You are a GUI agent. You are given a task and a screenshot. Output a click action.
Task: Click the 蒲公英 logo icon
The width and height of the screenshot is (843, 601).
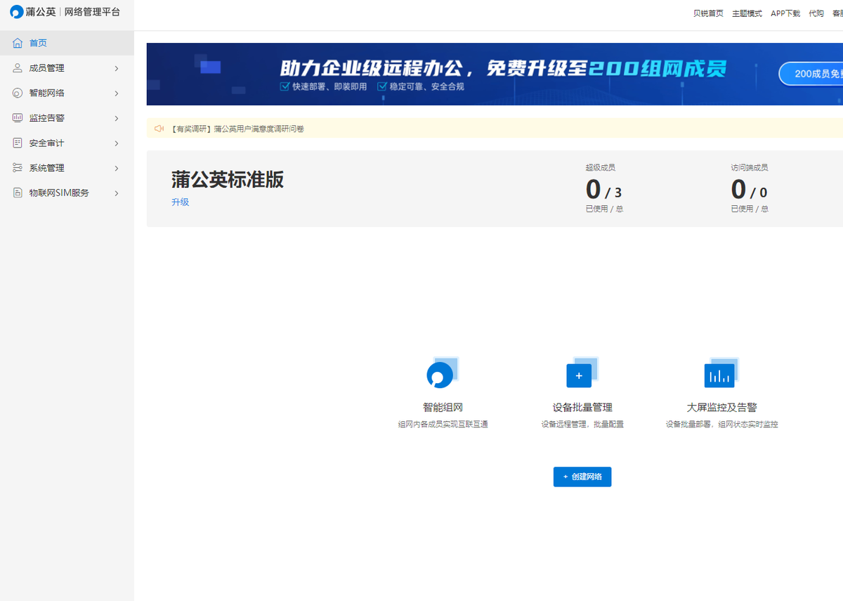(x=17, y=12)
